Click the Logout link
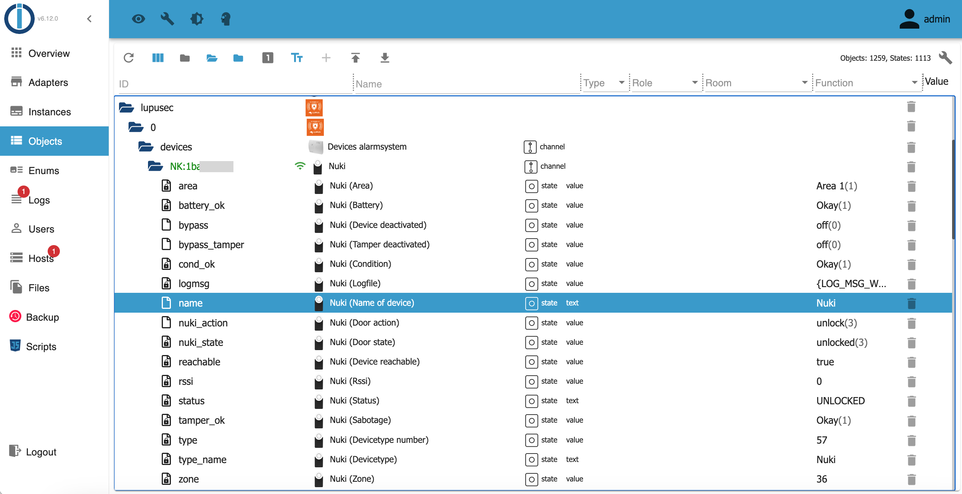This screenshot has height=494, width=962. coord(41,452)
